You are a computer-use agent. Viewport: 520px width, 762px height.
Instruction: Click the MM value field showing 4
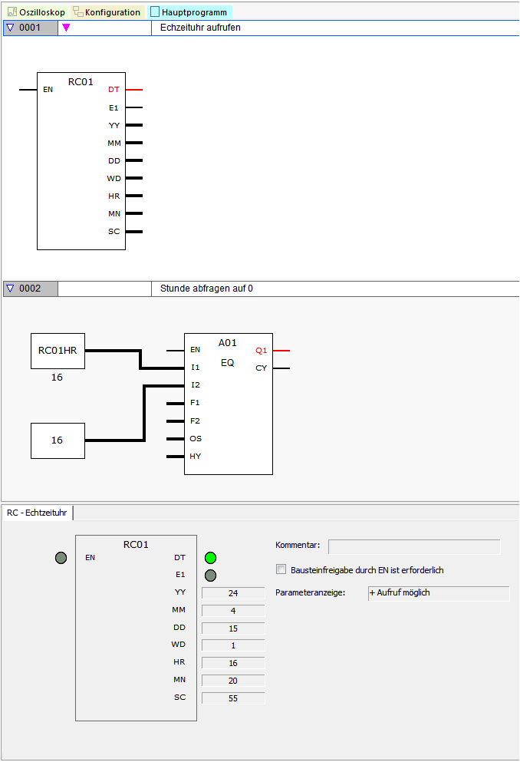233,611
